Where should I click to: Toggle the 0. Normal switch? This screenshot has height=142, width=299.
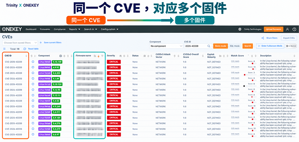coord(291,46)
